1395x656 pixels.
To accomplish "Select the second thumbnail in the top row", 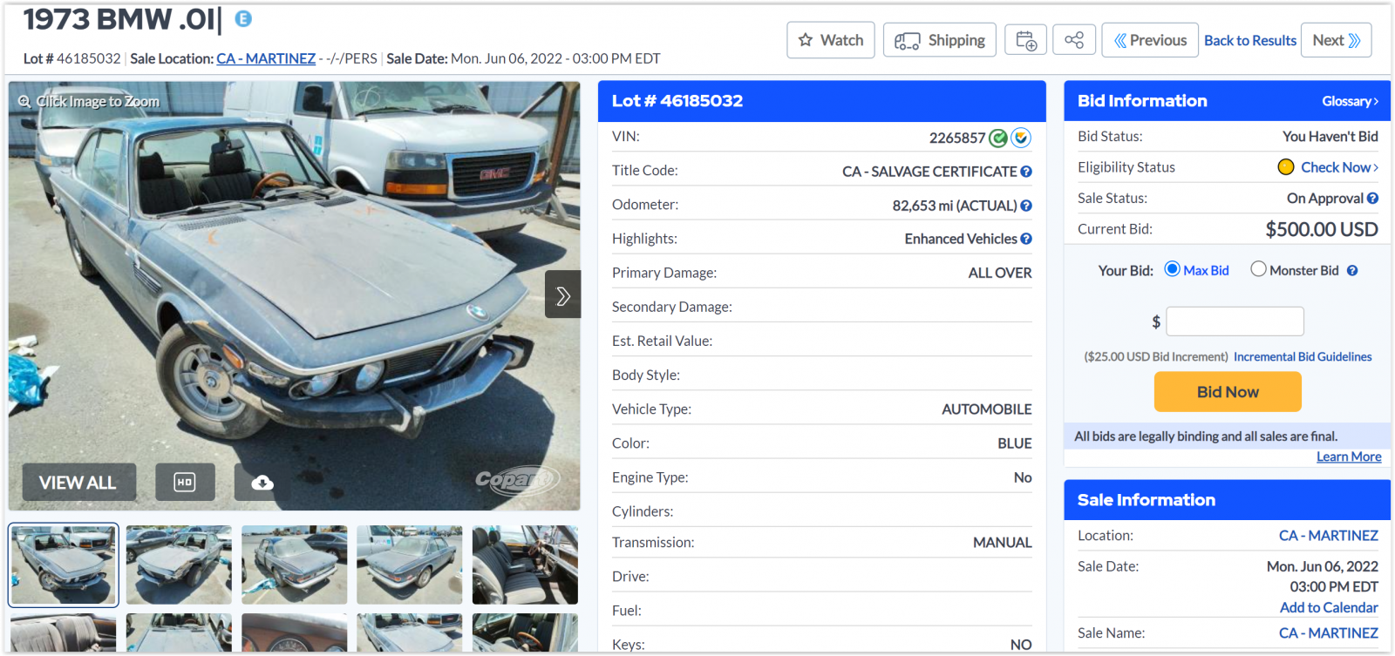I will pos(179,565).
